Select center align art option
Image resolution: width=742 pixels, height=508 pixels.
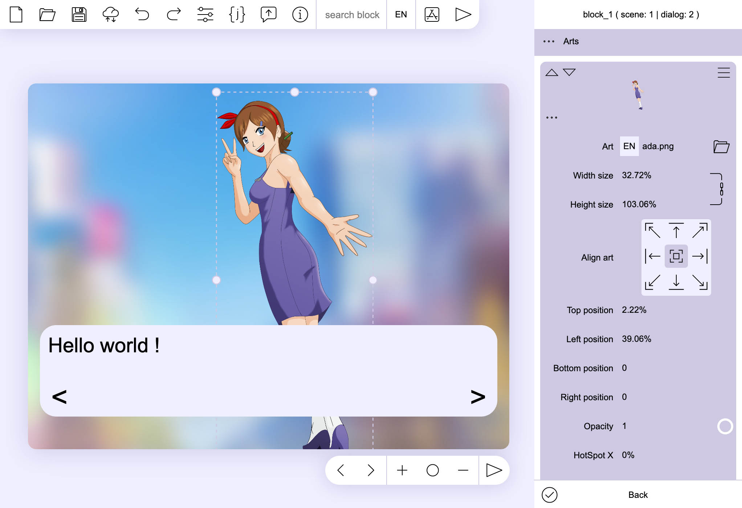[676, 256]
